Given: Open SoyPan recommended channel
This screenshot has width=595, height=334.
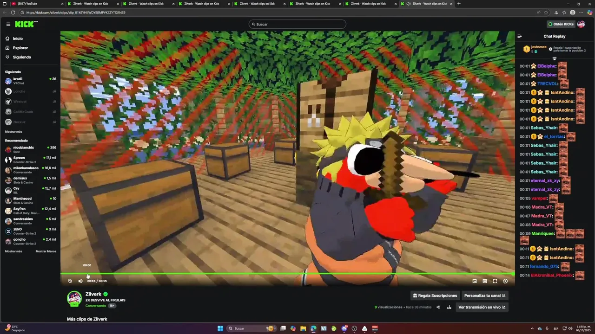Looking at the screenshot, I should 30,211.
